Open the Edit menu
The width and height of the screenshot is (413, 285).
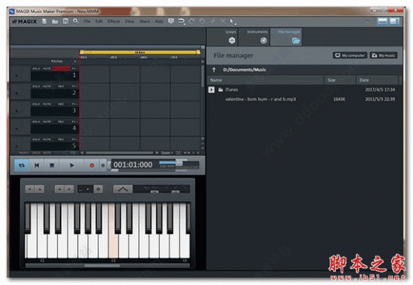99,21
